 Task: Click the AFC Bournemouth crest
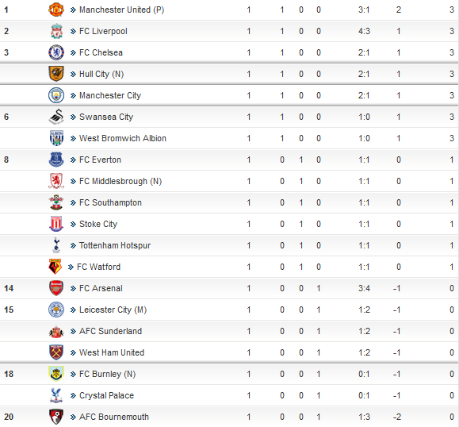click(56, 417)
